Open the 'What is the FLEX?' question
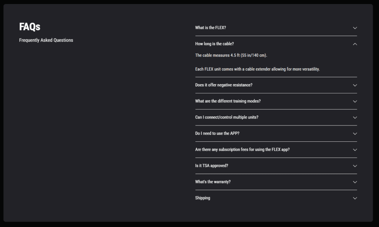Image resolution: width=379 pixels, height=227 pixels. [x=276, y=28]
